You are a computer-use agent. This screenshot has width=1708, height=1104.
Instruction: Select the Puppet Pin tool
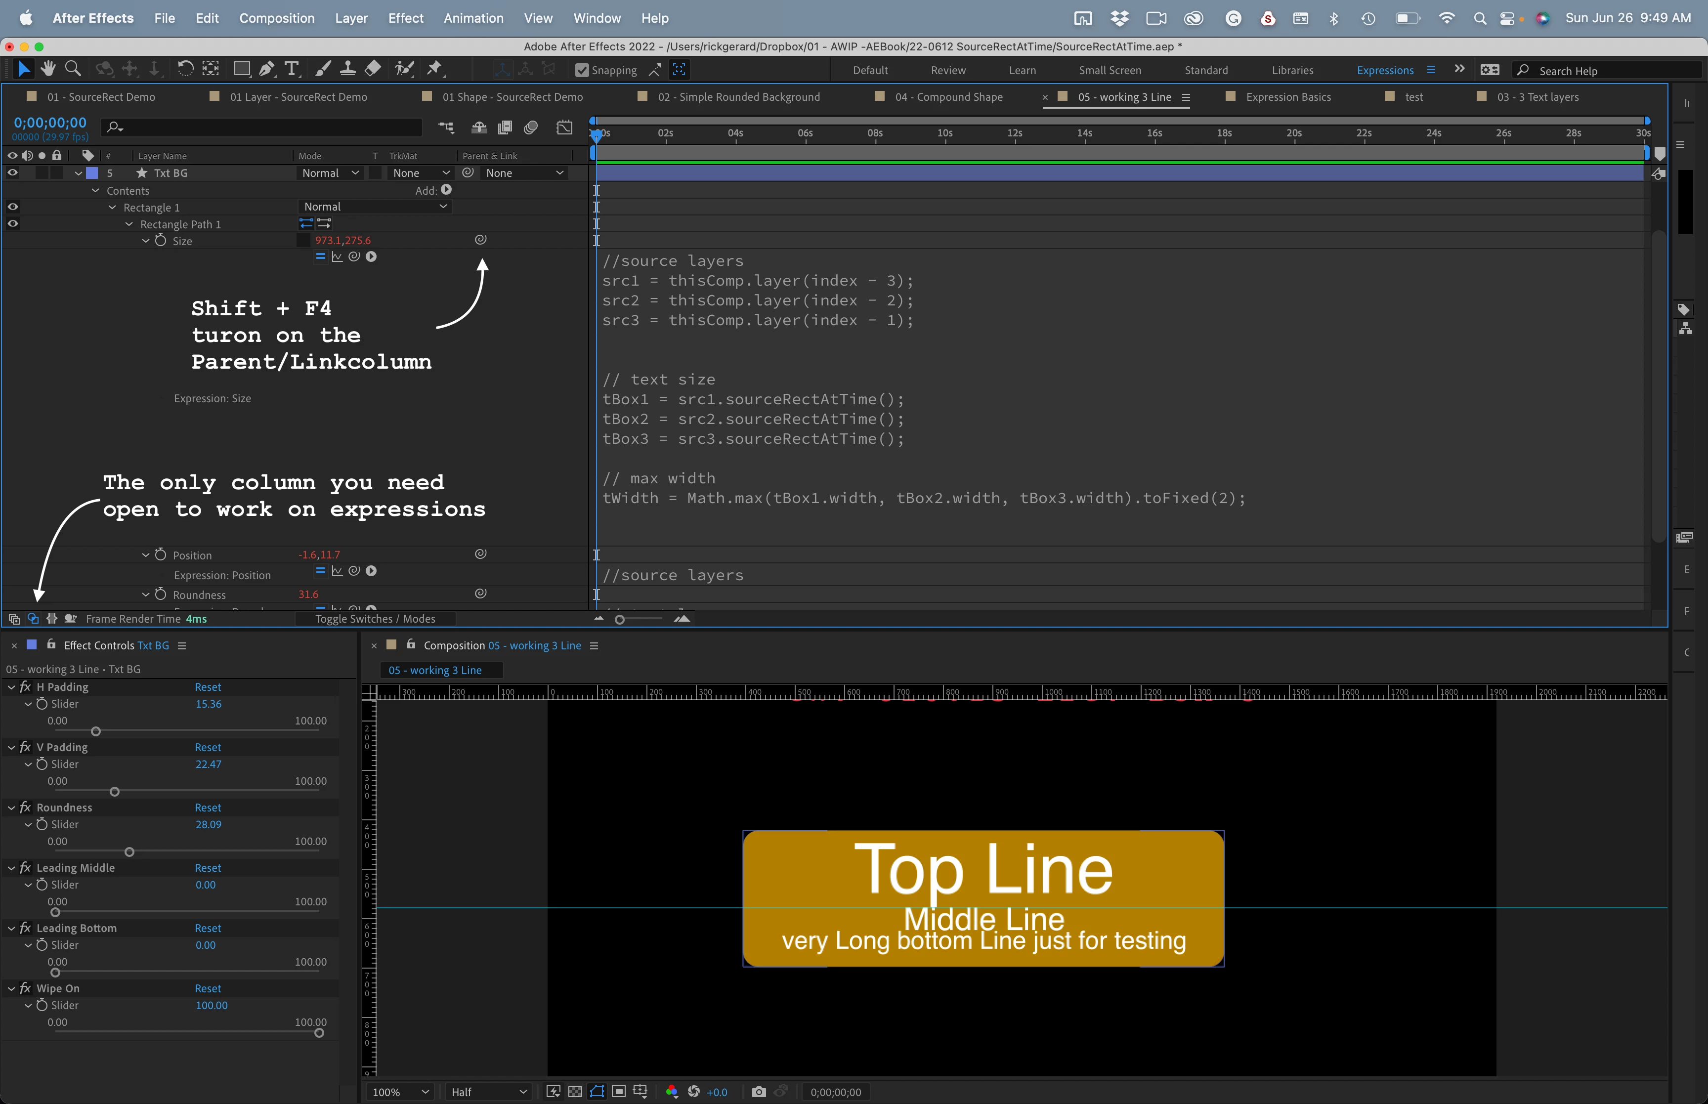(434, 69)
